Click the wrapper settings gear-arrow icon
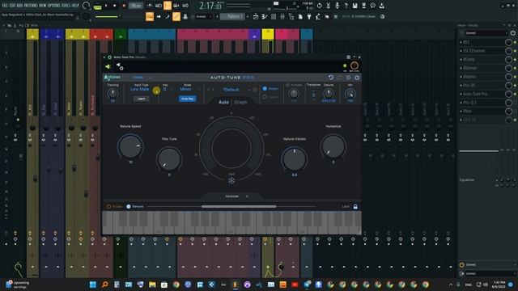This screenshot has height=291, width=518. click(x=120, y=66)
